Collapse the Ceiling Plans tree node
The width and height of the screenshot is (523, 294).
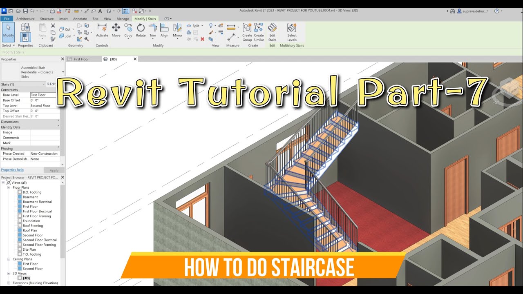9,259
